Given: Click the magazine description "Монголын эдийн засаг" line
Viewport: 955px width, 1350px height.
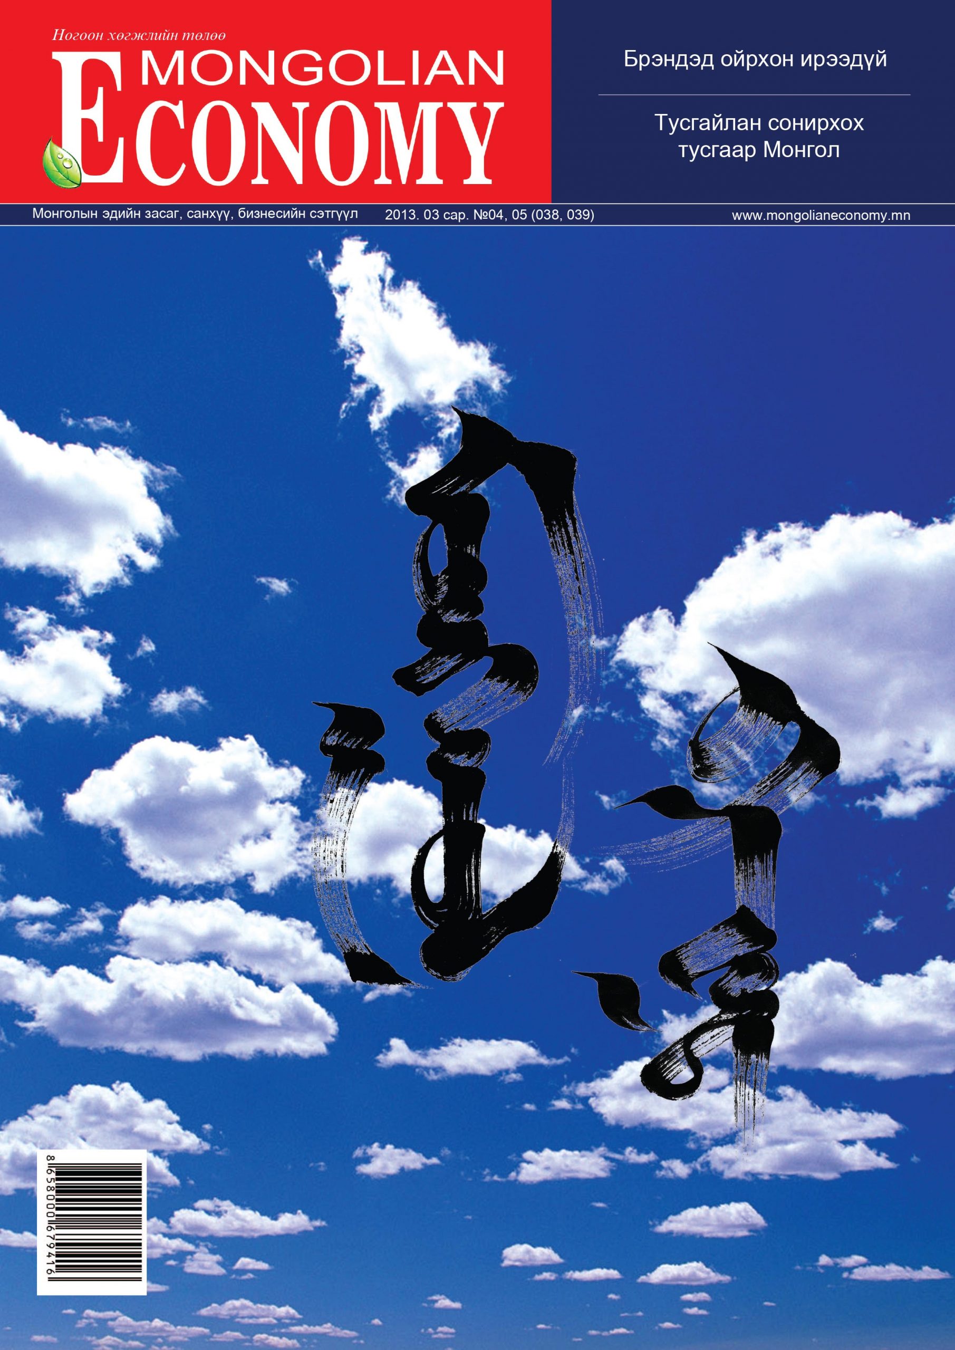Looking at the screenshot, I should tap(195, 214).
